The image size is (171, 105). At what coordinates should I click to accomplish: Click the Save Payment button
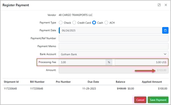coord(158,100)
